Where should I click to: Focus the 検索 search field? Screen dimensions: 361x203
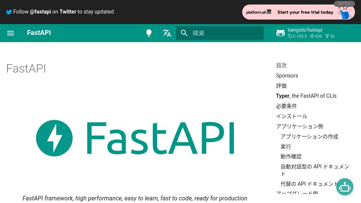click(x=220, y=33)
